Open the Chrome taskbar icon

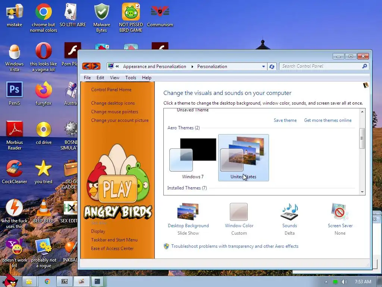pyautogui.click(x=47, y=281)
